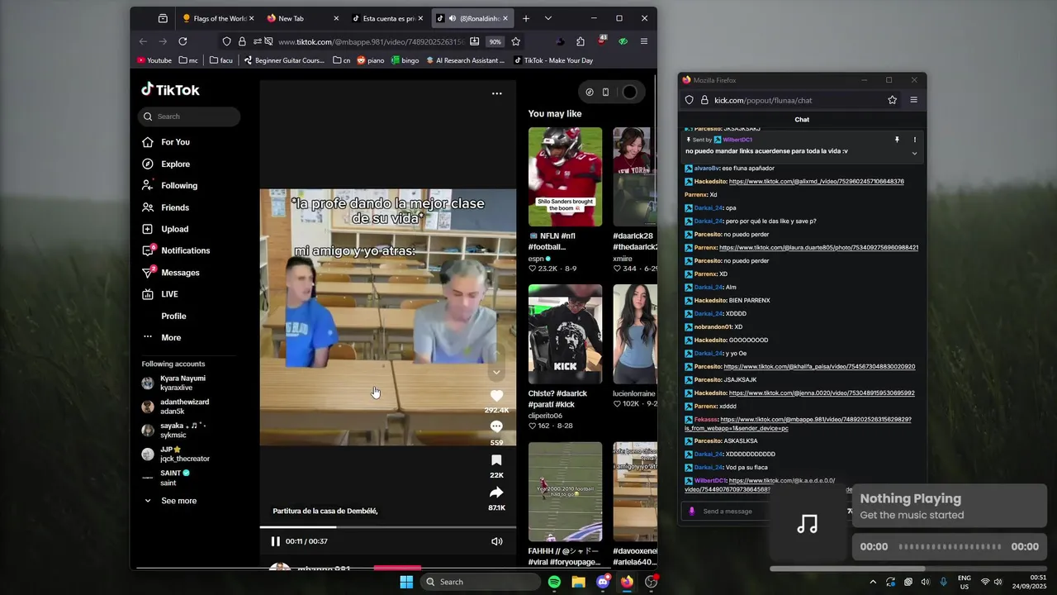
Task: Open Discord from the taskbar
Action: coord(603,582)
